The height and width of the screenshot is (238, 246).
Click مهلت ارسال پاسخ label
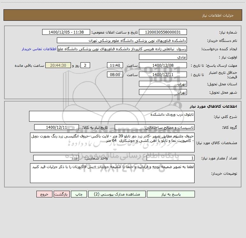pyautogui.click(x=222, y=65)
